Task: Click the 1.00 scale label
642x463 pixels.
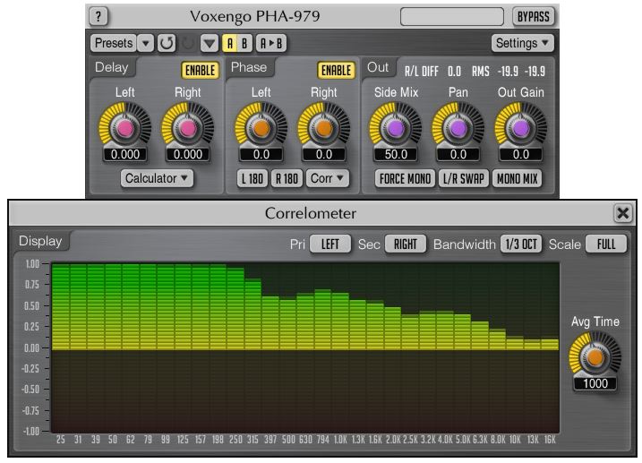Action: [x=32, y=264]
